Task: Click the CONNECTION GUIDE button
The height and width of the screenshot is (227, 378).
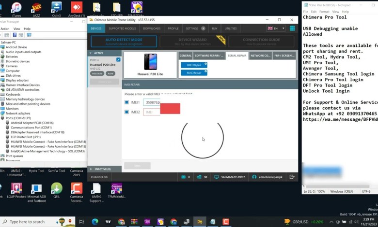Action: tap(261, 42)
